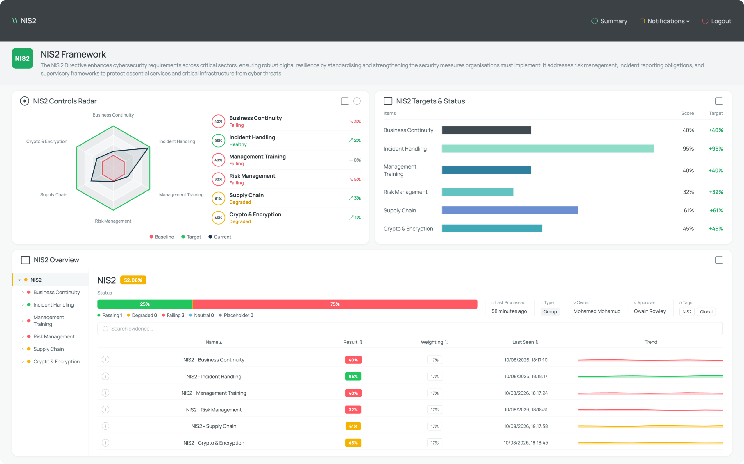Image resolution: width=744 pixels, height=464 pixels.
Task: Click the Controls Radar target icon
Action: (24, 101)
